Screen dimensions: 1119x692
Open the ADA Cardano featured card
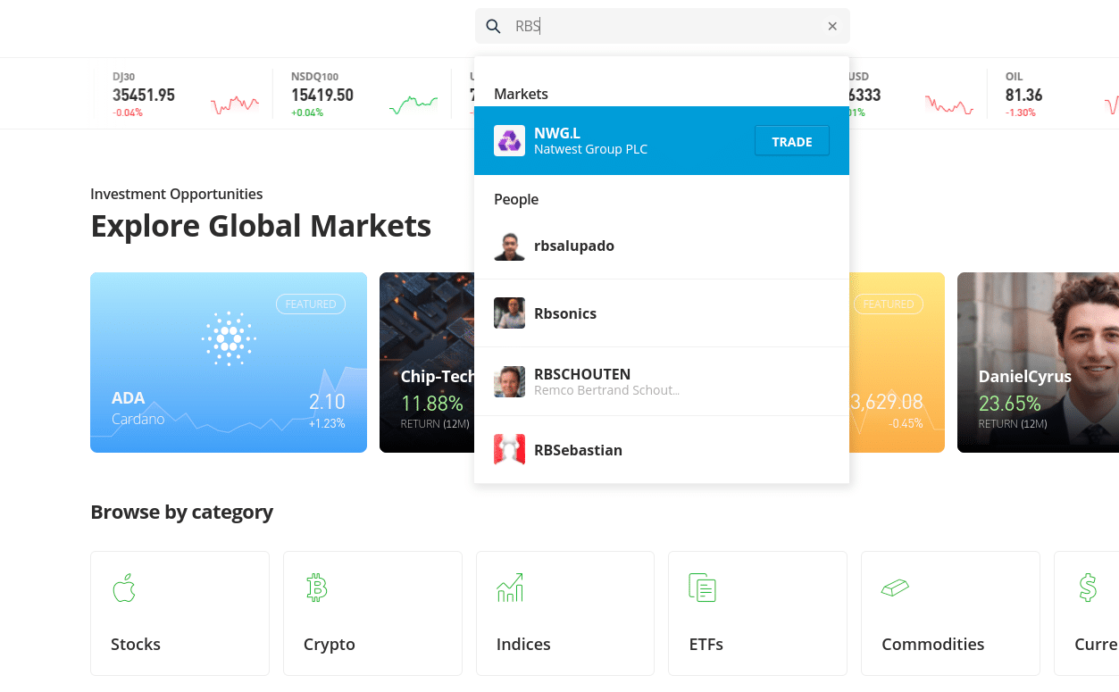point(229,363)
